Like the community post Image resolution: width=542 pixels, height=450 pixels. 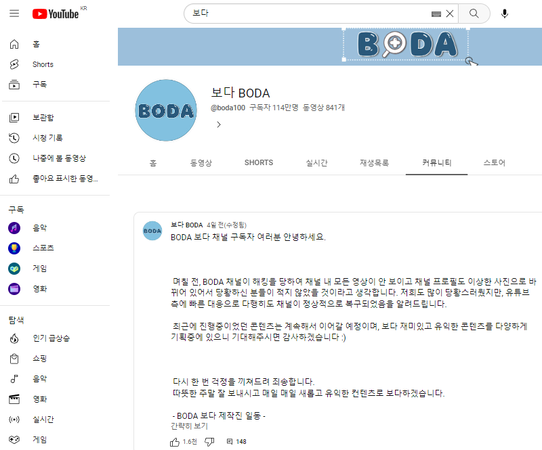point(175,442)
